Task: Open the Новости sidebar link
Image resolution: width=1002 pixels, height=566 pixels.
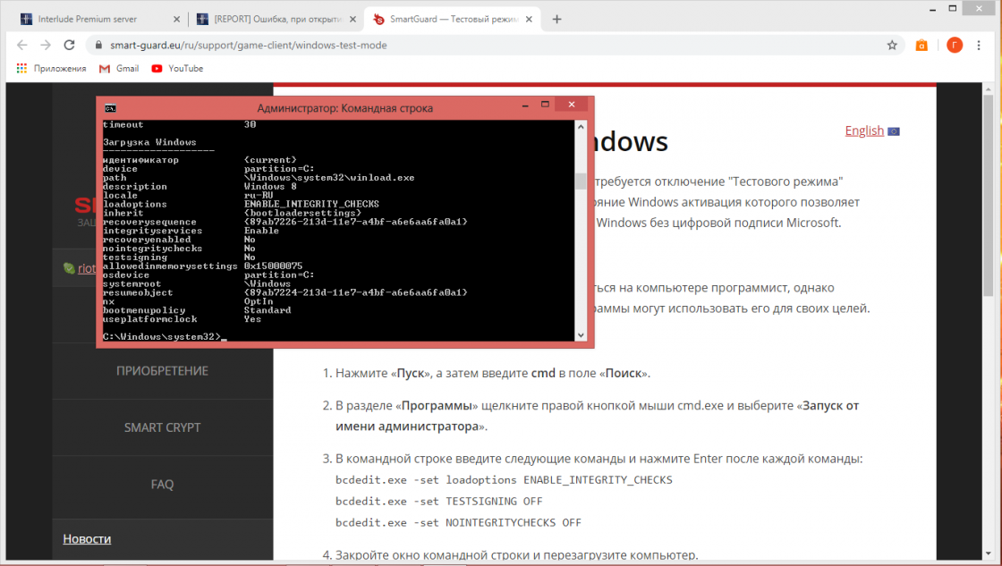Action: 87,538
